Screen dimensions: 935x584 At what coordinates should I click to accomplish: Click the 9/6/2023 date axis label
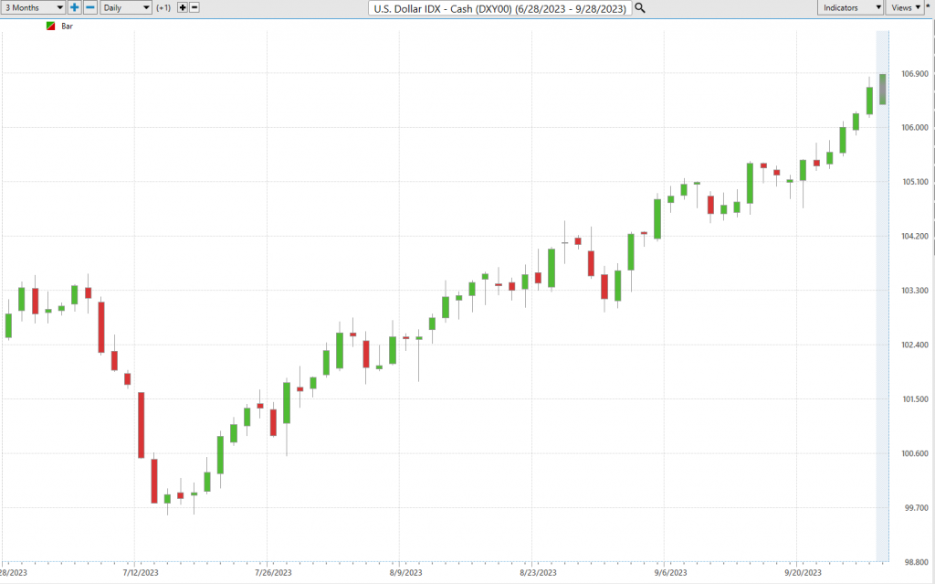(670, 572)
